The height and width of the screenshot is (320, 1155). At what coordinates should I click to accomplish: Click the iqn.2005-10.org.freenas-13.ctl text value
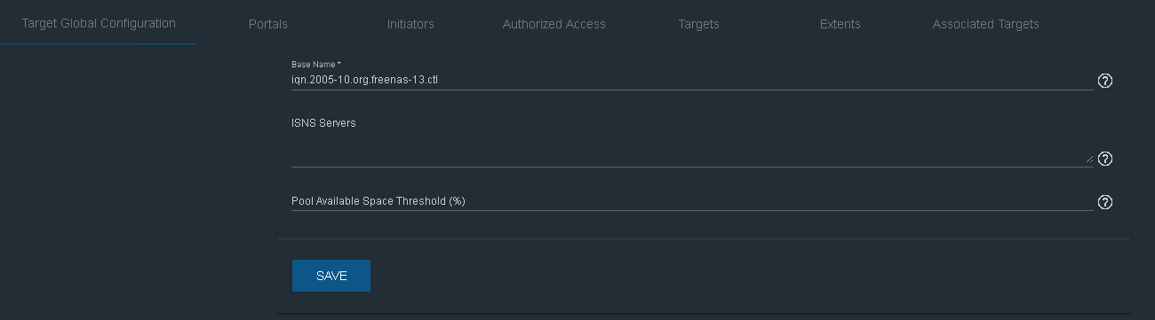[365, 80]
